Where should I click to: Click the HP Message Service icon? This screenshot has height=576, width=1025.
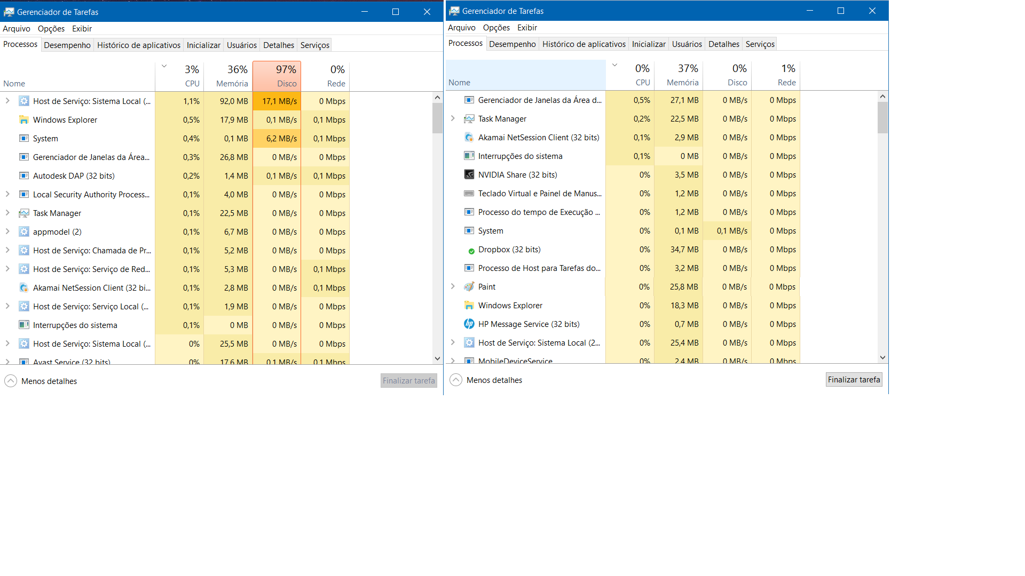[469, 324]
